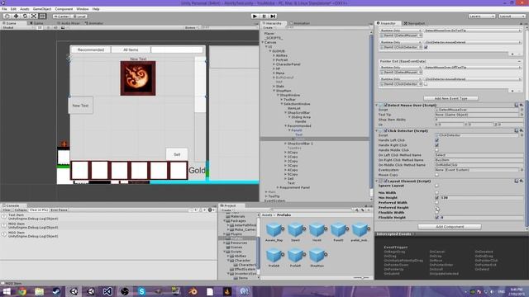Image resolution: width=529 pixels, height=297 pixels.
Task: Enable the Min Width checkbox
Action: (437, 193)
